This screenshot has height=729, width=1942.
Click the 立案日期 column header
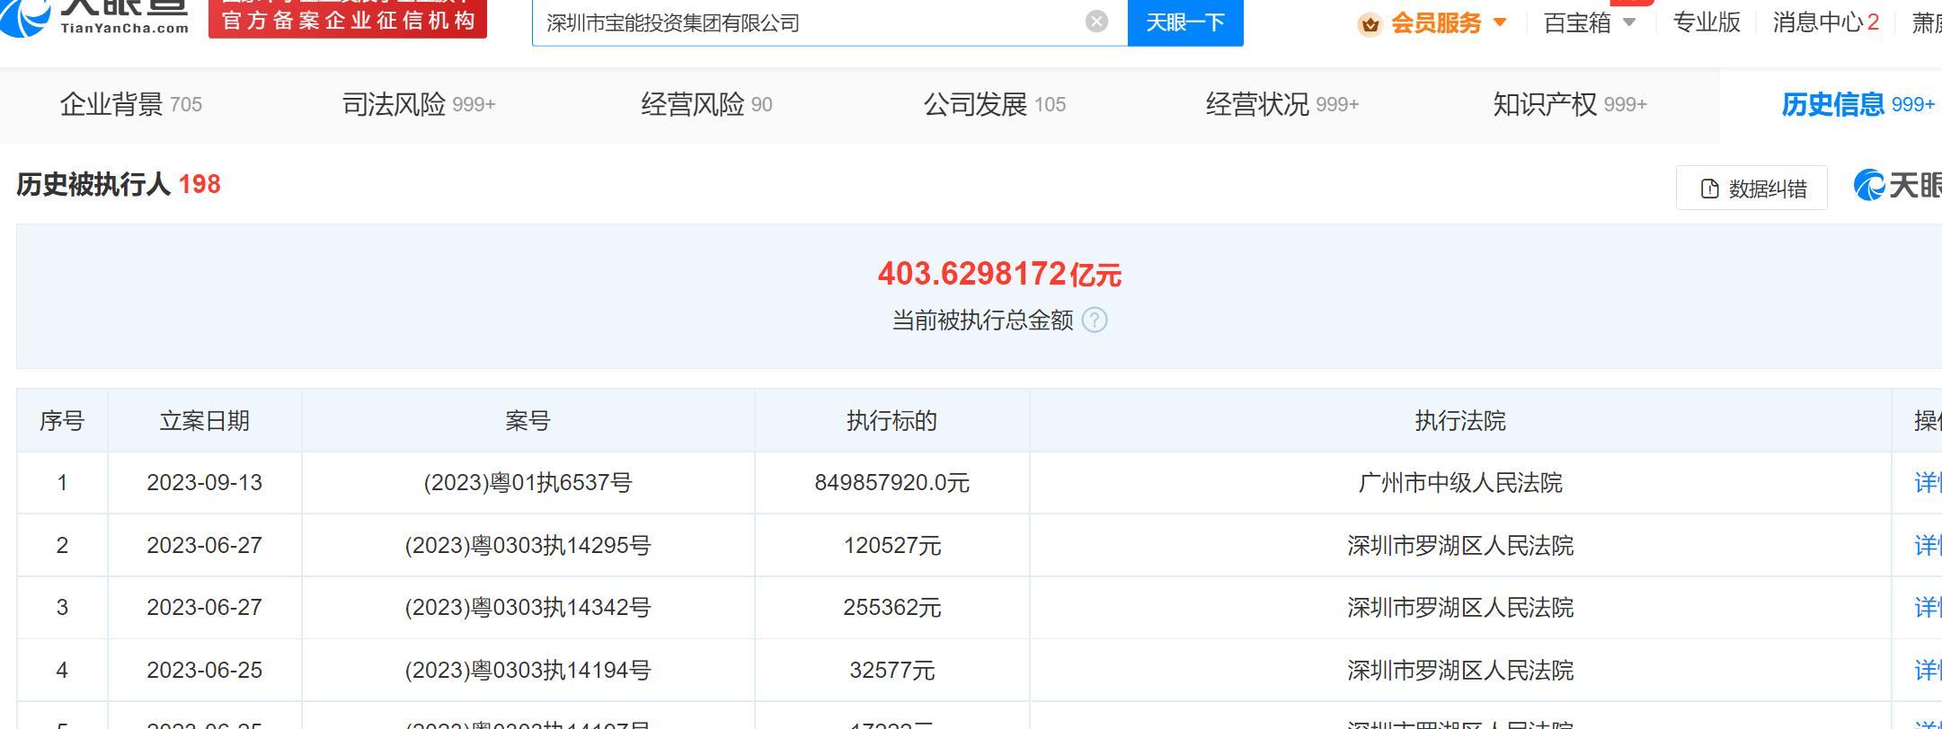coord(204,421)
